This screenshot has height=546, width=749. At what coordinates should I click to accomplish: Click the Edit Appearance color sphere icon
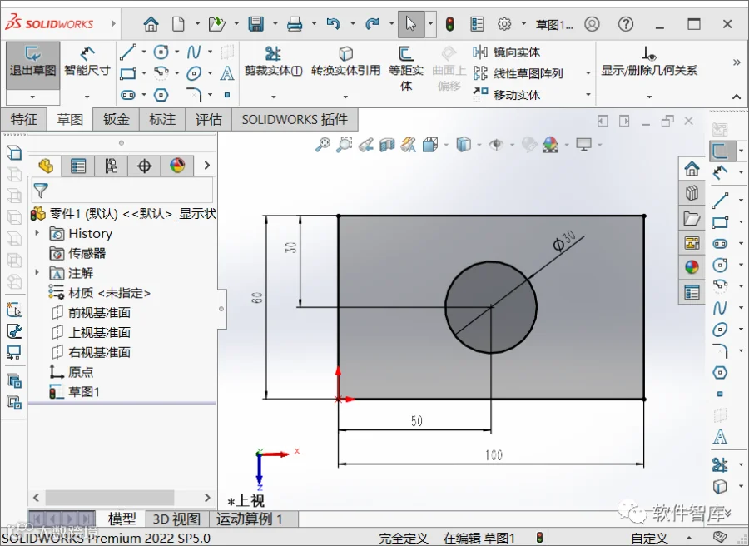pyautogui.click(x=550, y=144)
